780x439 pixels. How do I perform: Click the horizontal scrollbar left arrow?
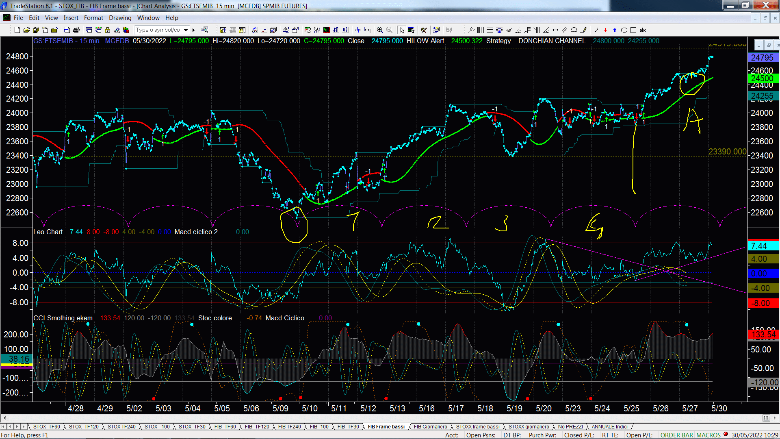coord(4,418)
